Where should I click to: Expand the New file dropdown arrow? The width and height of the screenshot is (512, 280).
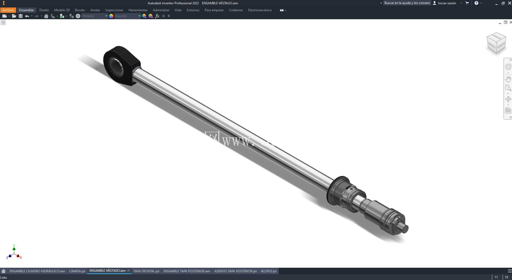[x=9, y=16]
